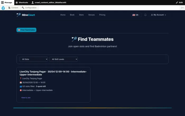The height and width of the screenshot is (116, 185).
Task: Click the badminton racket icon in heading
Action: tap(74, 39)
